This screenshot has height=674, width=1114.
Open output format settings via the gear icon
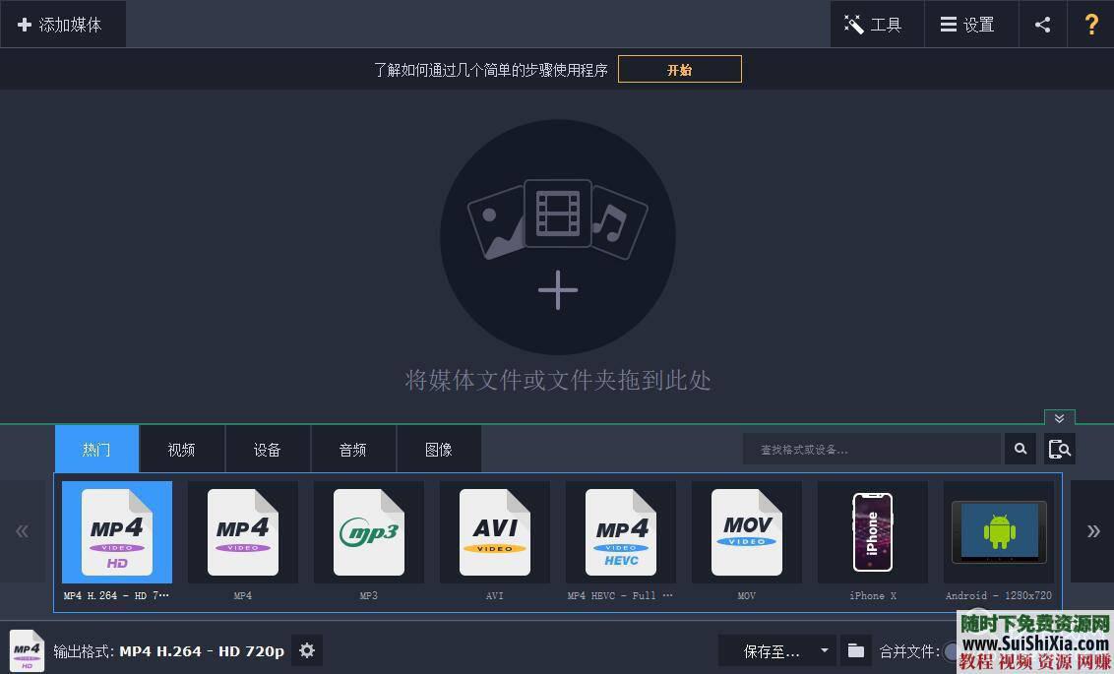306,650
